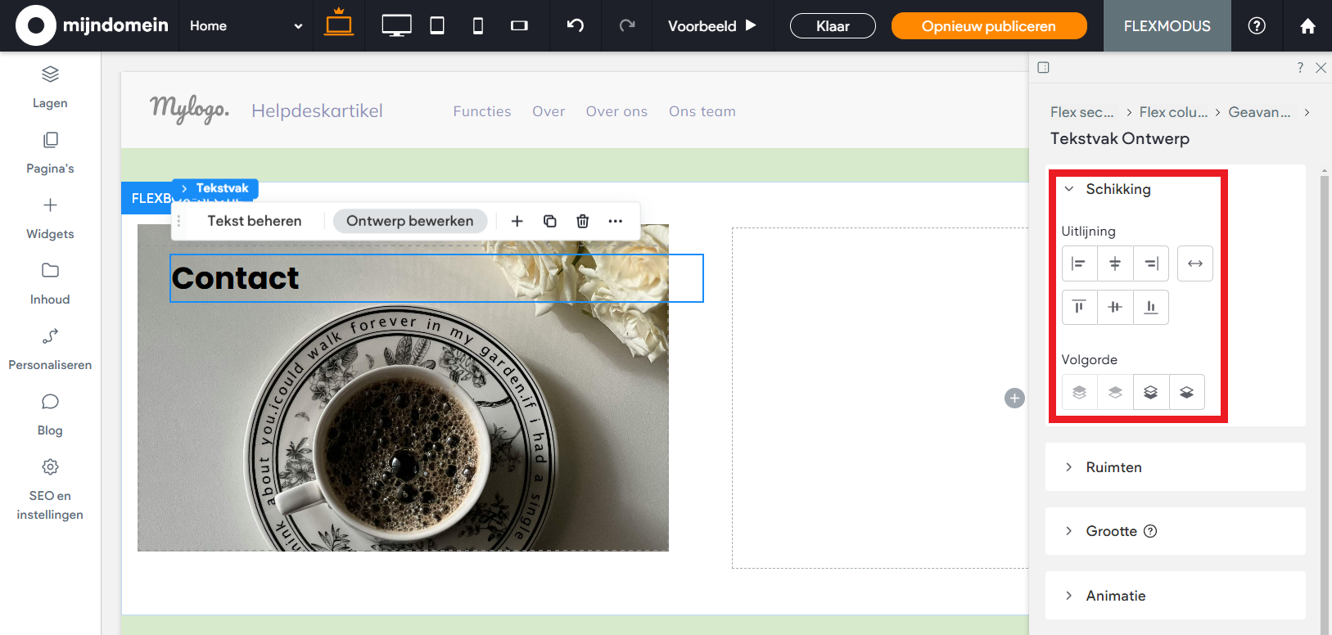This screenshot has width=1332, height=635.
Task: Select the Flex colu... breadcrumb
Action: (1173, 112)
